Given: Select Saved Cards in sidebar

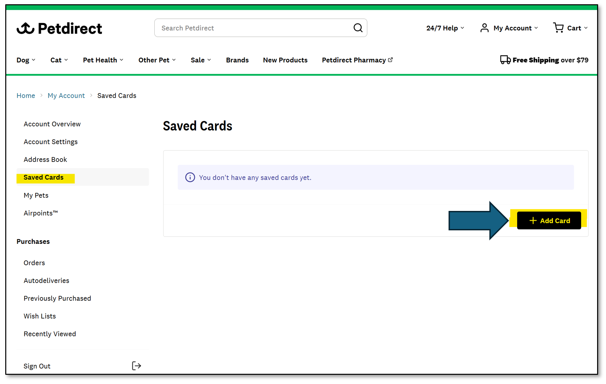Looking at the screenshot, I should 83,177.
